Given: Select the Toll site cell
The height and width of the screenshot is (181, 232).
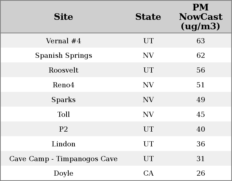Looking at the screenshot, I should point(63,115).
